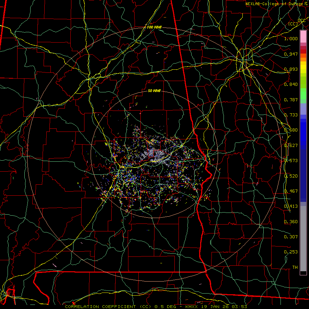Click the 1.000 value on color scale
The width and height of the screenshot is (309, 309).
(x=291, y=38)
